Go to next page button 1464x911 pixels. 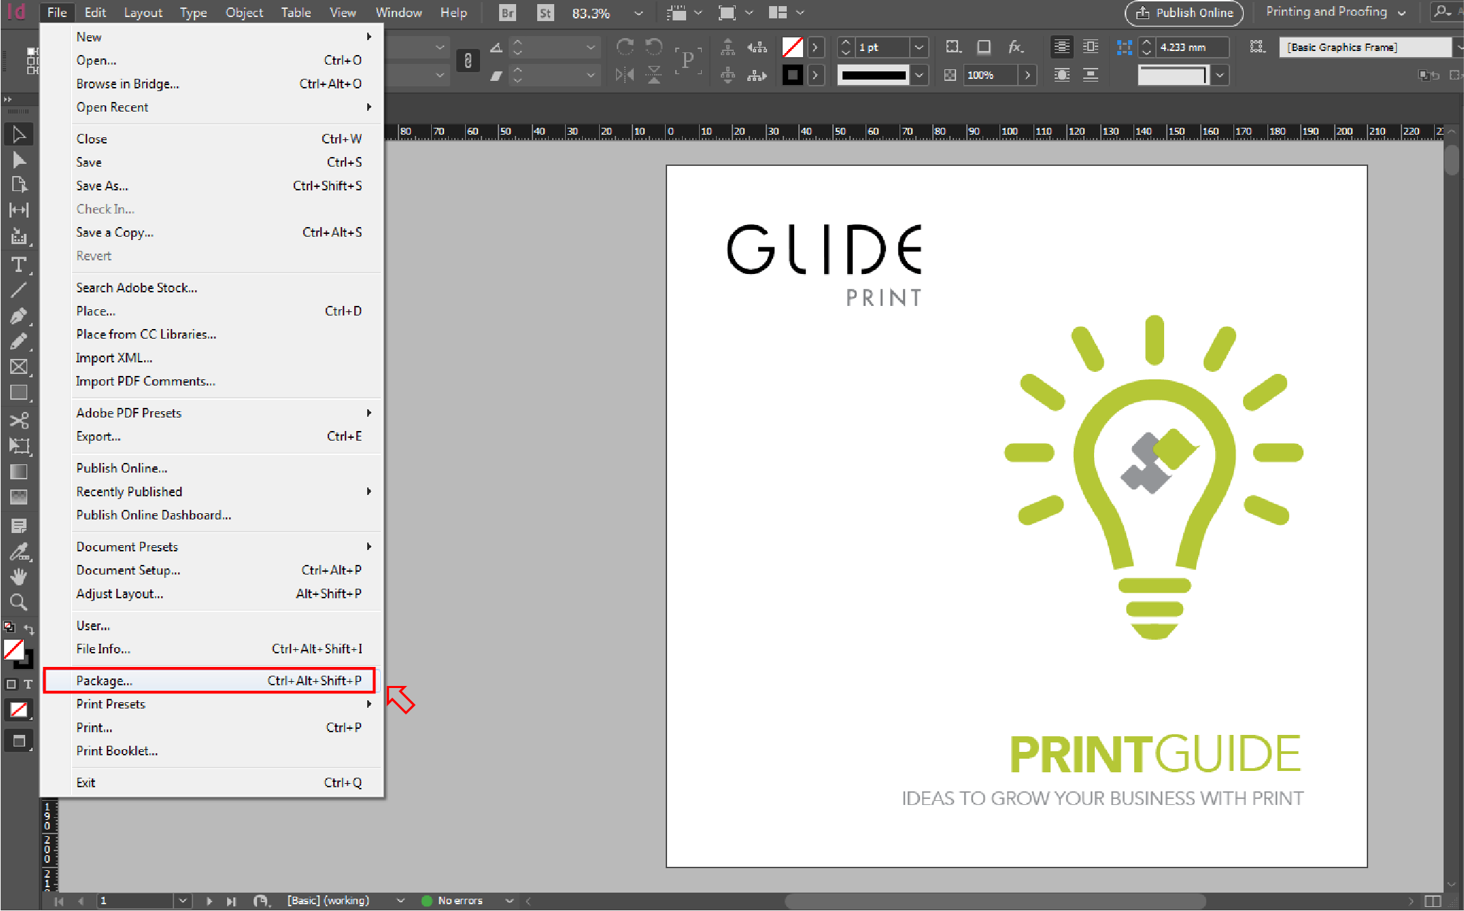click(209, 901)
